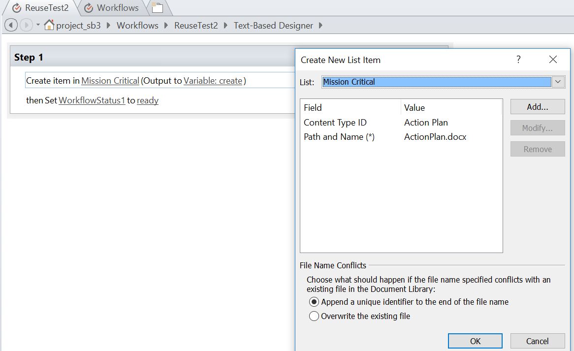Go to Workflows in the breadcrumb
This screenshot has height=351, width=574.
coord(138,25)
